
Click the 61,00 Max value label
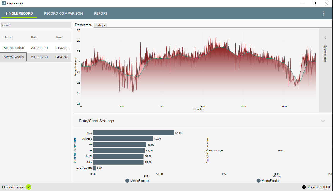179,133
